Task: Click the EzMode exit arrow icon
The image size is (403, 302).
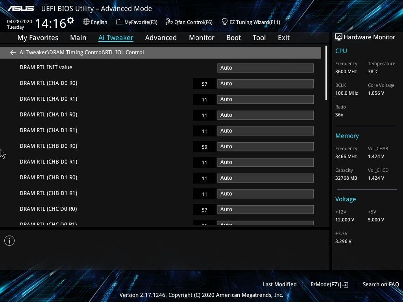Action: pyautogui.click(x=344, y=285)
